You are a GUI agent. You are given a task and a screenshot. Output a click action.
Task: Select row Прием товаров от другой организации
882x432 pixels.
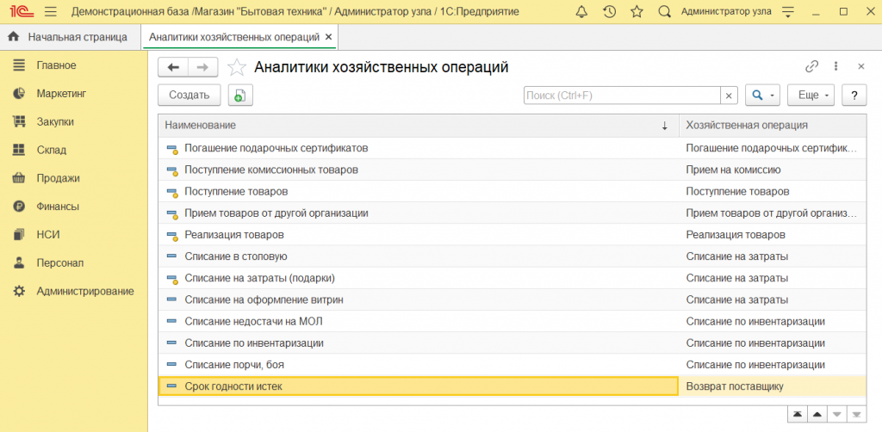click(x=512, y=213)
